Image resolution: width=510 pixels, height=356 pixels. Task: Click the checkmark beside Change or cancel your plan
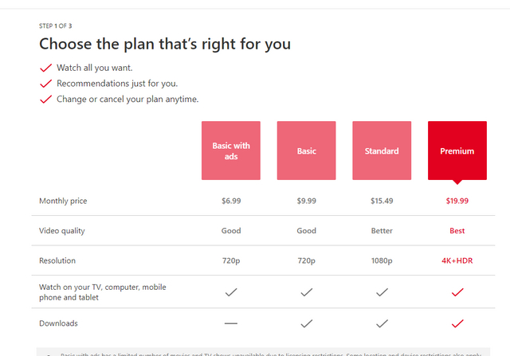click(46, 100)
